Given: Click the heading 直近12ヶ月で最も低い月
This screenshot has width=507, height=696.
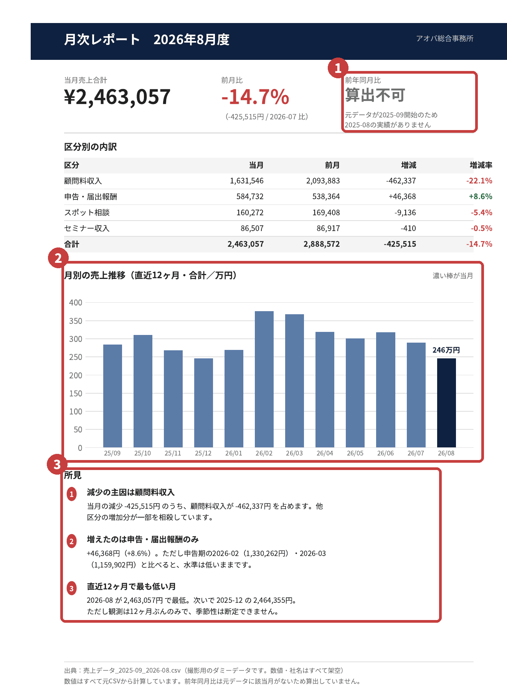Looking at the screenshot, I should (x=131, y=587).
